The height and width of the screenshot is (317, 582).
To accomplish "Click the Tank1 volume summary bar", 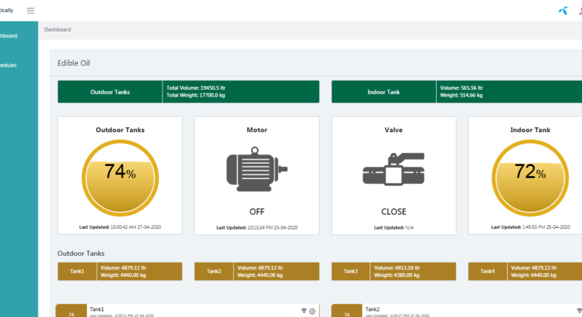I will point(120,271).
